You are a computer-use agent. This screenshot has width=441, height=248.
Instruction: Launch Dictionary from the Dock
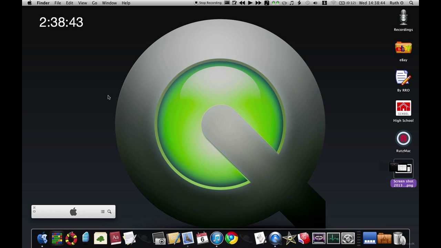tap(115, 238)
